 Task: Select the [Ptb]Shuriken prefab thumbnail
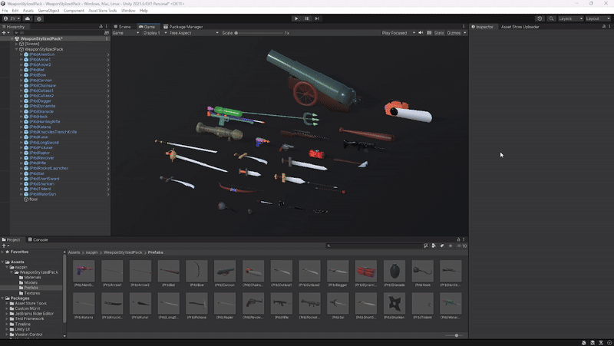[394, 303]
